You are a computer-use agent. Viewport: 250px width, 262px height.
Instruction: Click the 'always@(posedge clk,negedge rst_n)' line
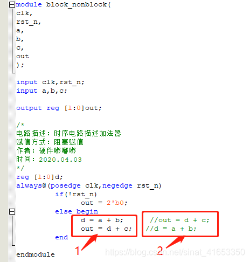(x=89, y=185)
